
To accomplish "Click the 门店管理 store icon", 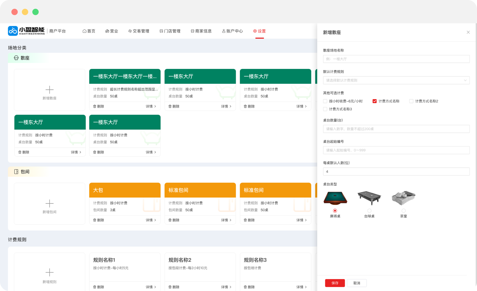I will (161, 31).
